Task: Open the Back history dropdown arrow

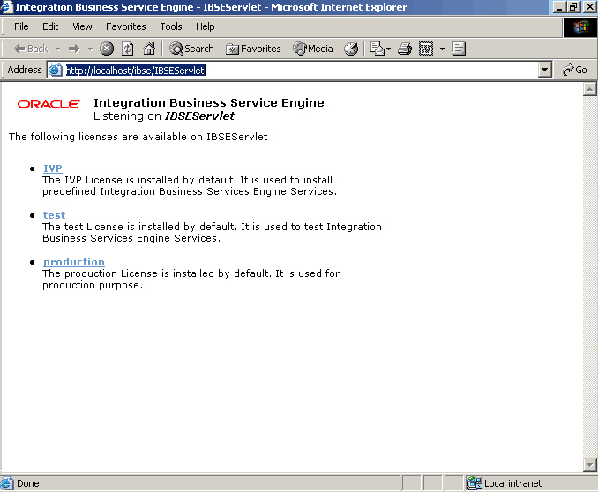Action: (x=58, y=49)
